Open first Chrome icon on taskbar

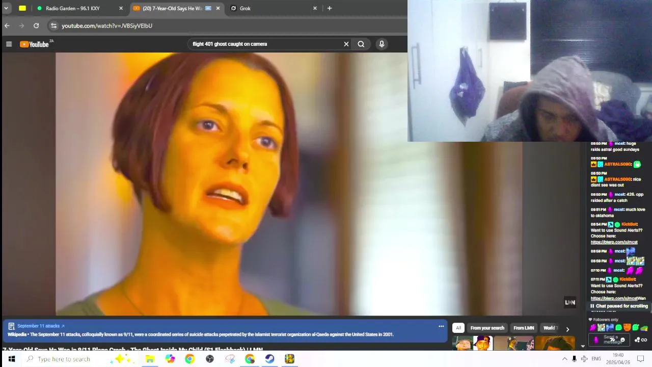pyautogui.click(x=189, y=359)
